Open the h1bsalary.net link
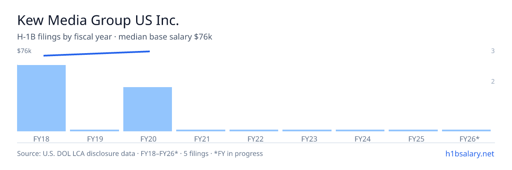This screenshot has width=512, height=170. point(469,153)
